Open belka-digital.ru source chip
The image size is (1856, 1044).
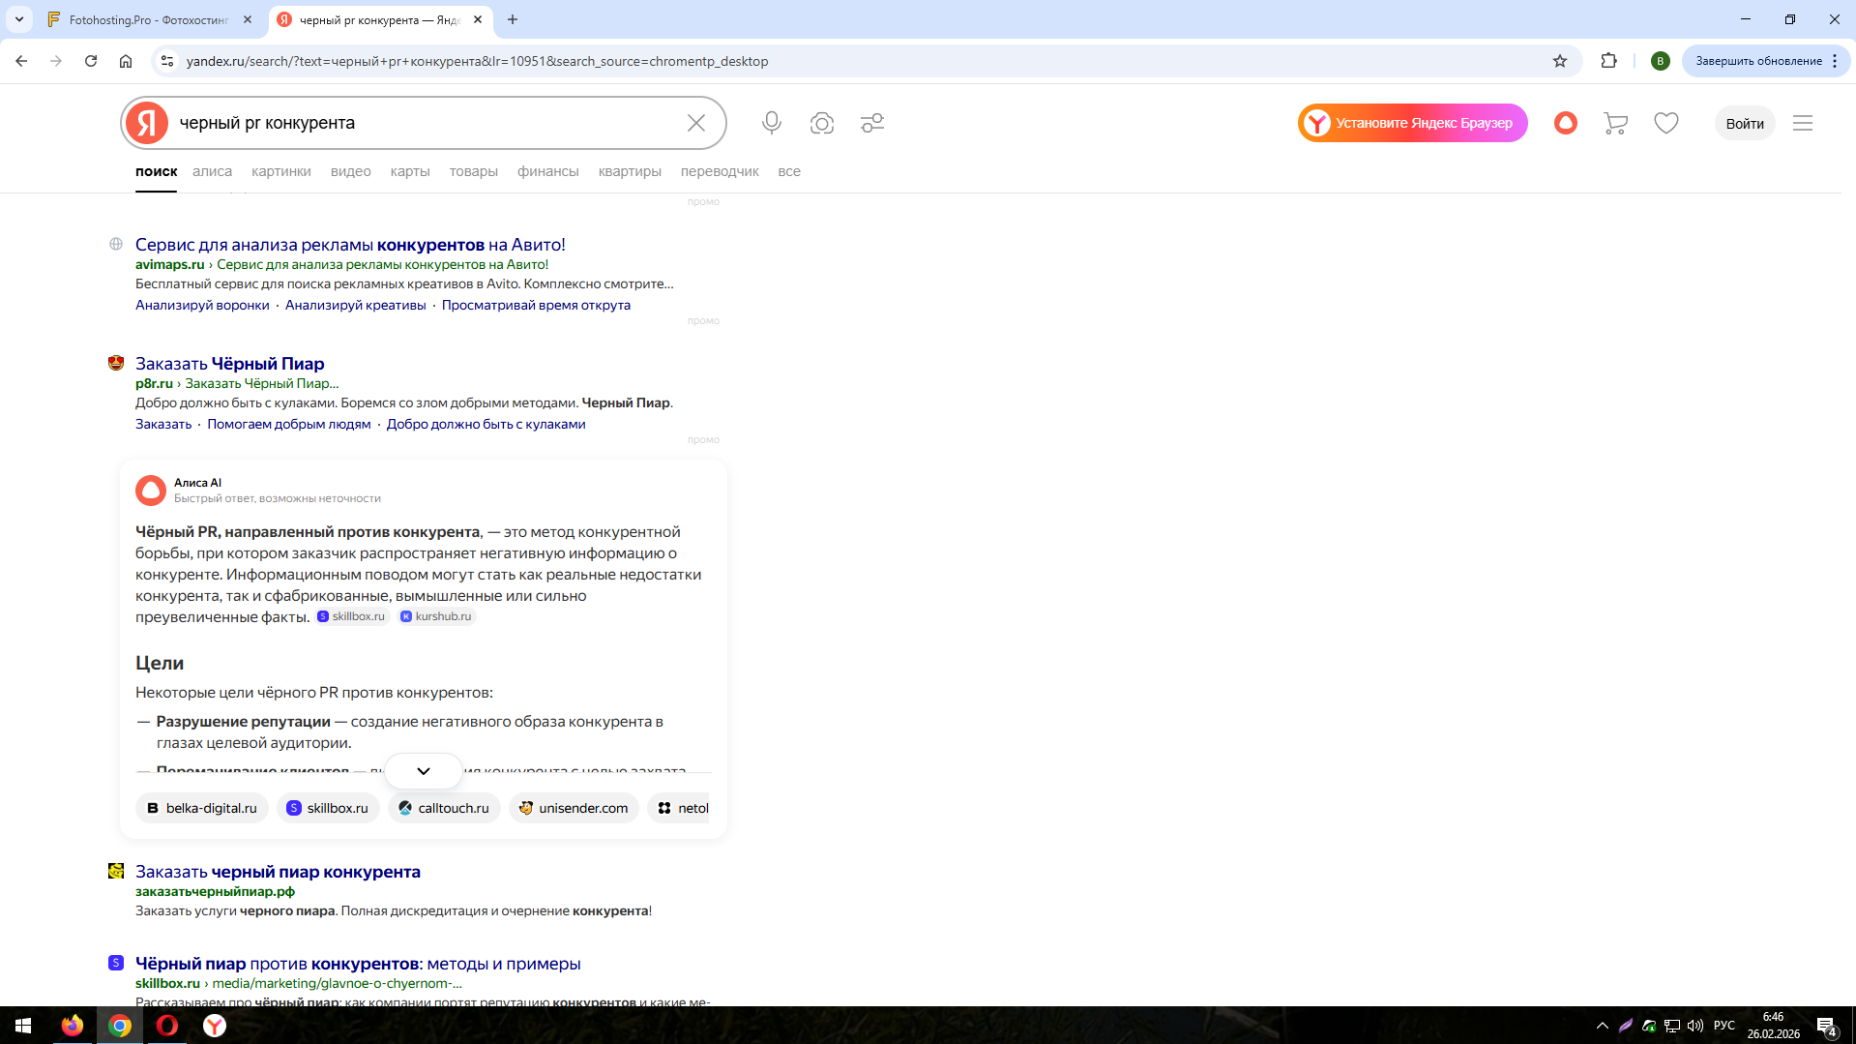[202, 808]
